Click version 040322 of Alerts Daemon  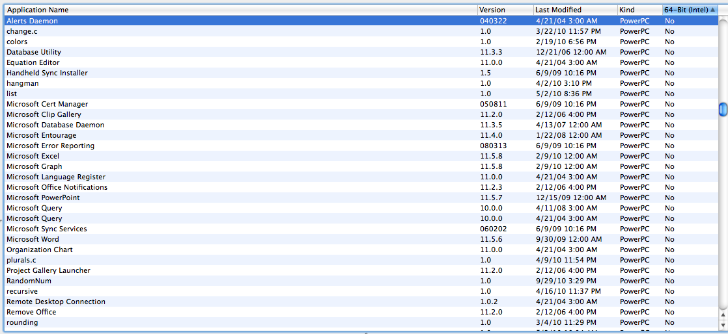(x=493, y=21)
